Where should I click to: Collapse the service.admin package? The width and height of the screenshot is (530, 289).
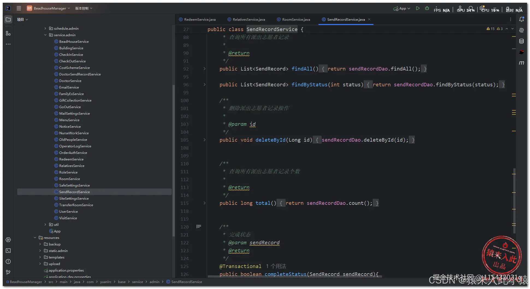click(x=45, y=35)
